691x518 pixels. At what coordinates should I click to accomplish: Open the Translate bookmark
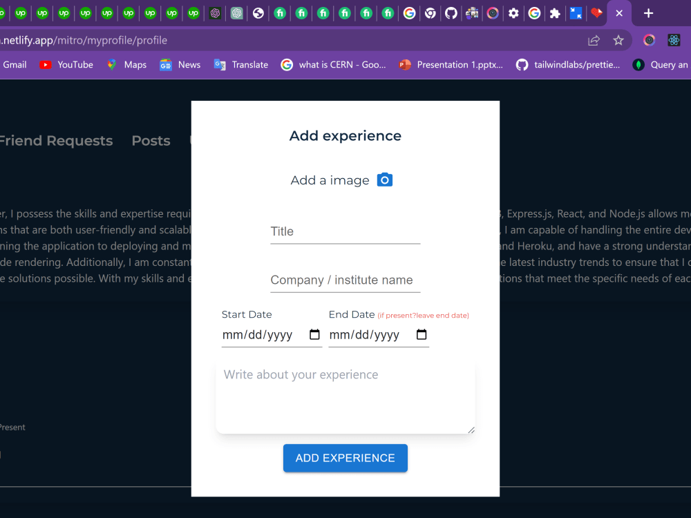tap(241, 65)
